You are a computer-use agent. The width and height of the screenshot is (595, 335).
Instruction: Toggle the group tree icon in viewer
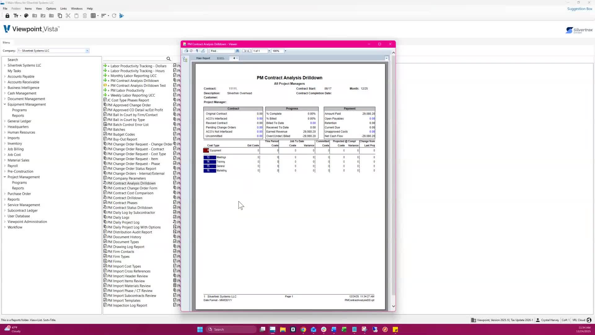click(x=185, y=60)
